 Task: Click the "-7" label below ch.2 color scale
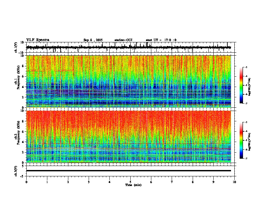(x=246, y=158)
